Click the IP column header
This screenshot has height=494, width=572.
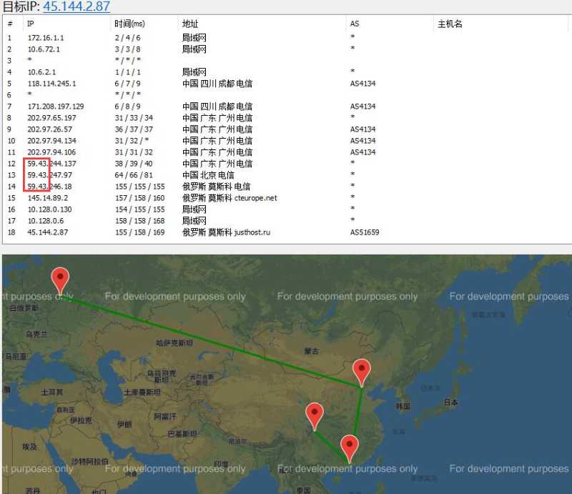point(31,24)
